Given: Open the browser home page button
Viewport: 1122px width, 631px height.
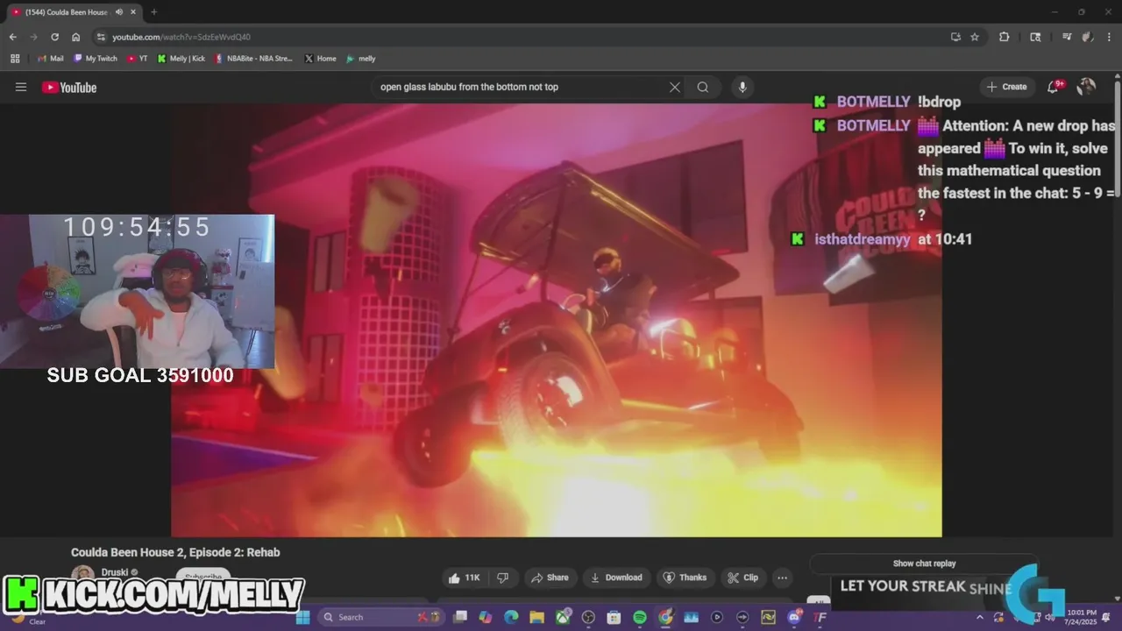Looking at the screenshot, I should (x=76, y=37).
